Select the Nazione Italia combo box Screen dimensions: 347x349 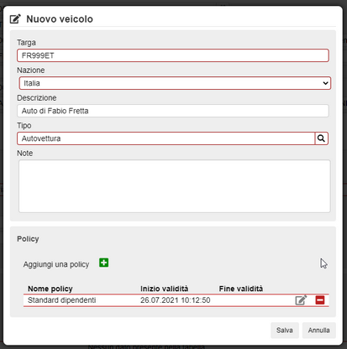[175, 83]
